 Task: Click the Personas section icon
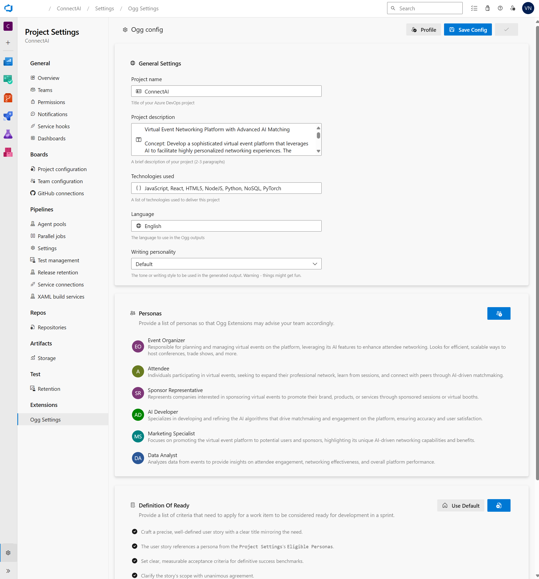point(133,313)
